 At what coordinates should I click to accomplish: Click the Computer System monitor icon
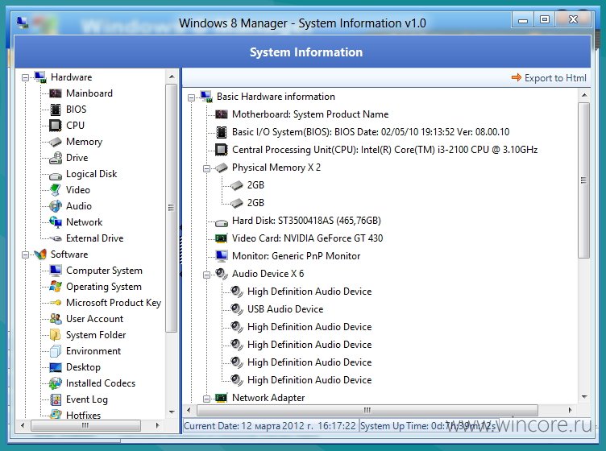coord(56,271)
